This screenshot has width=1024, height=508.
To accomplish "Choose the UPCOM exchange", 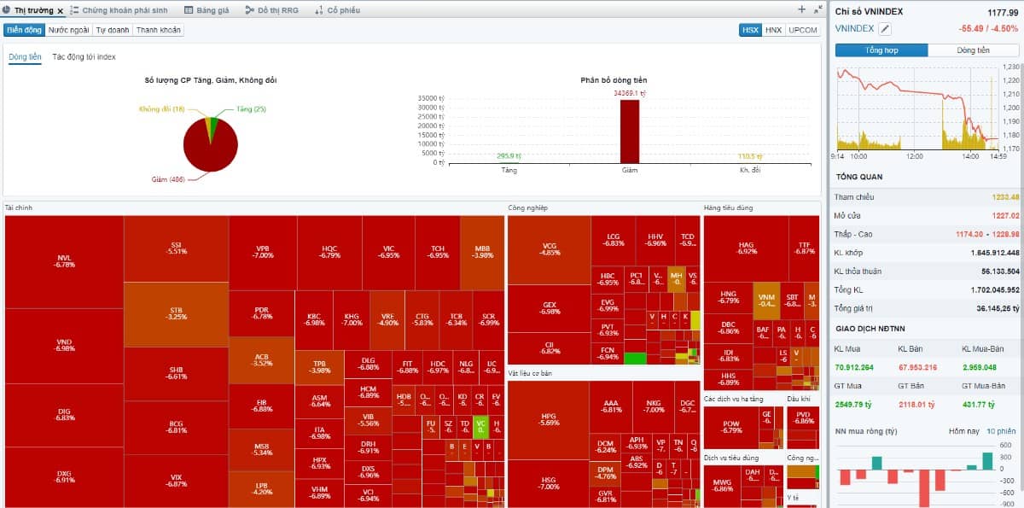I will pyautogui.click(x=802, y=30).
